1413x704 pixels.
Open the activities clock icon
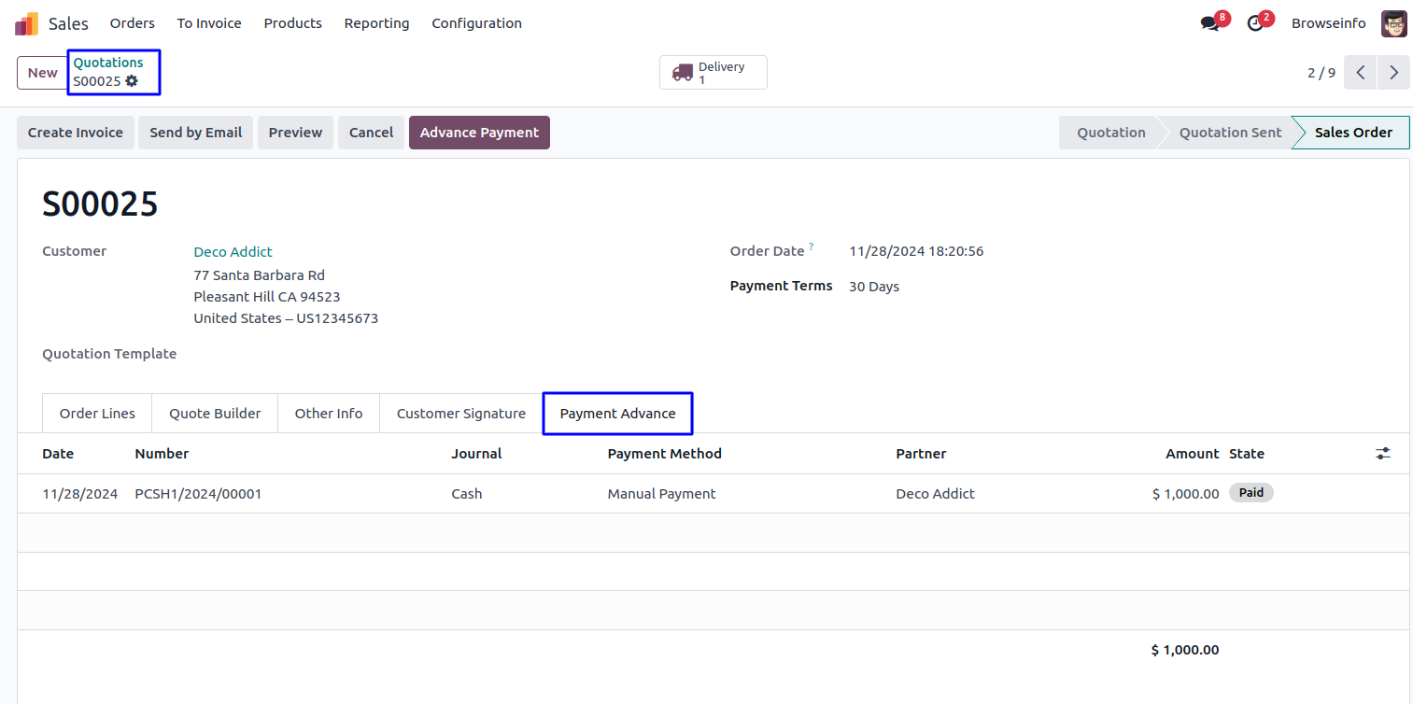pos(1255,23)
